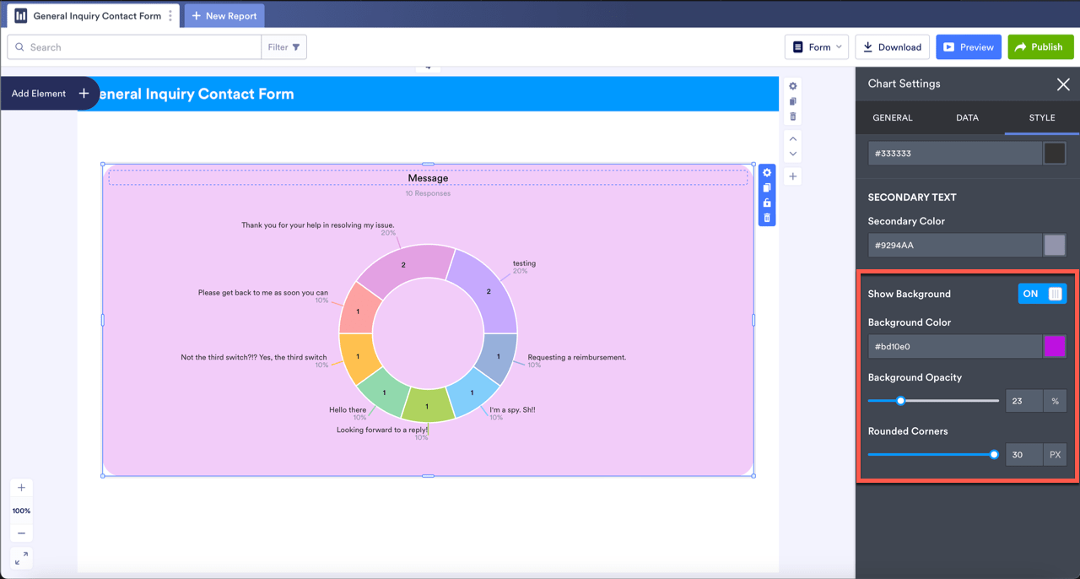Duplicate the chart using blue toolbar icon

point(767,188)
